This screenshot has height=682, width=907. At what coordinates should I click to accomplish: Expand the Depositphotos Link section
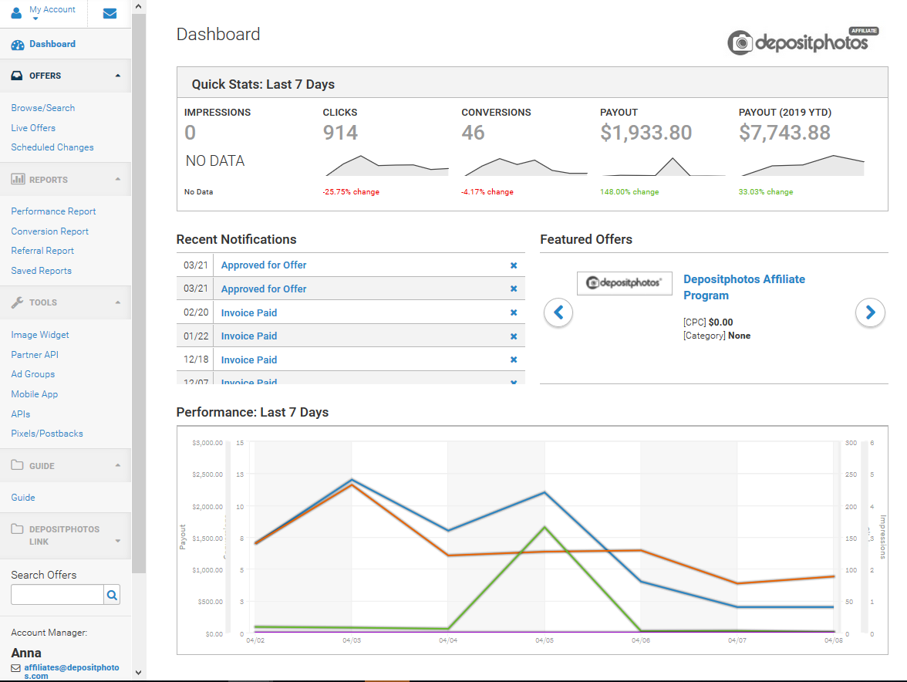click(118, 542)
